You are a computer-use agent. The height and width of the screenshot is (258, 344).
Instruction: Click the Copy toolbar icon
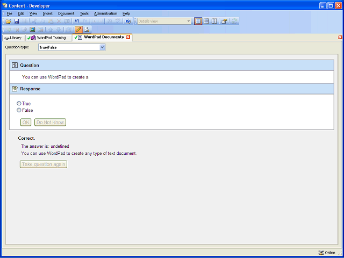tap(42, 21)
